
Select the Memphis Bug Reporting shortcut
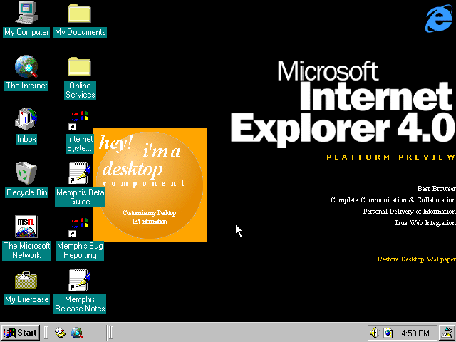[x=78, y=227]
